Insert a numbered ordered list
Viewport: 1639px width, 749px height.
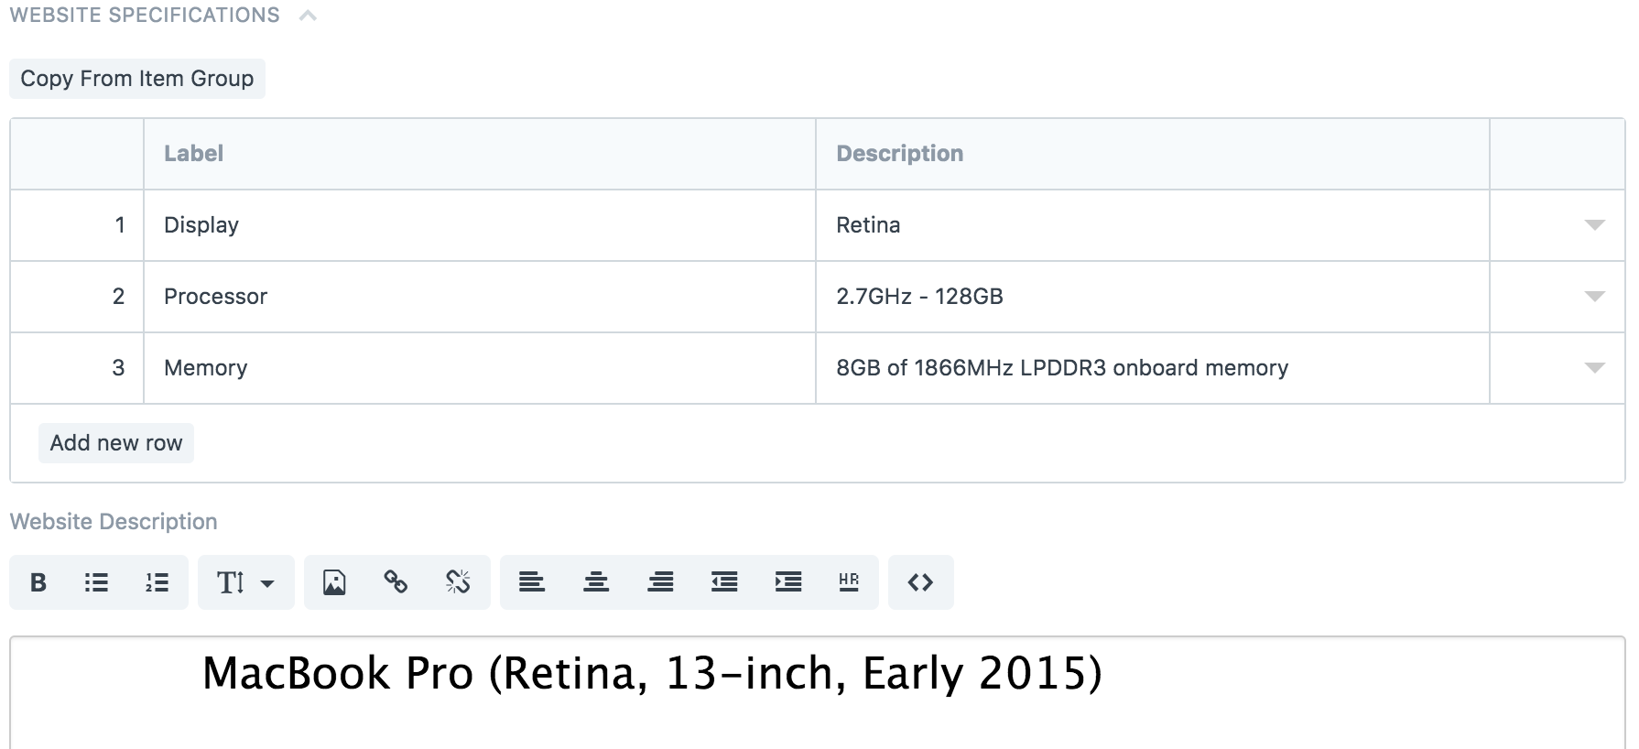(x=157, y=582)
